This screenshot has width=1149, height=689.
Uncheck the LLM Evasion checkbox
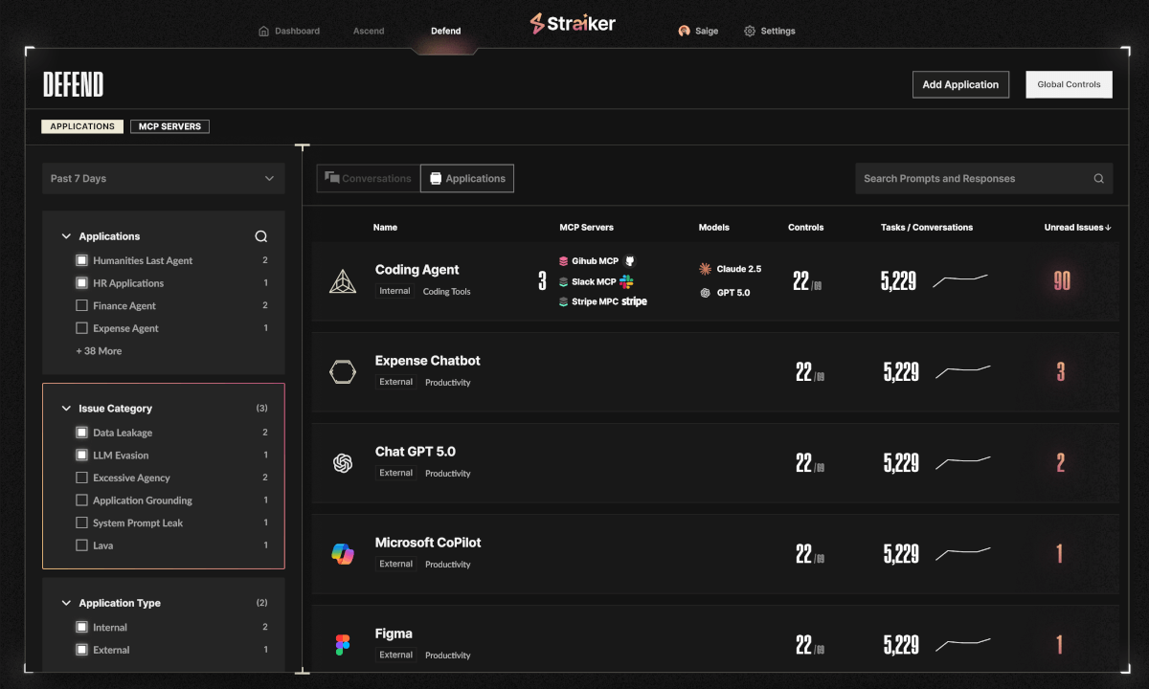click(81, 456)
